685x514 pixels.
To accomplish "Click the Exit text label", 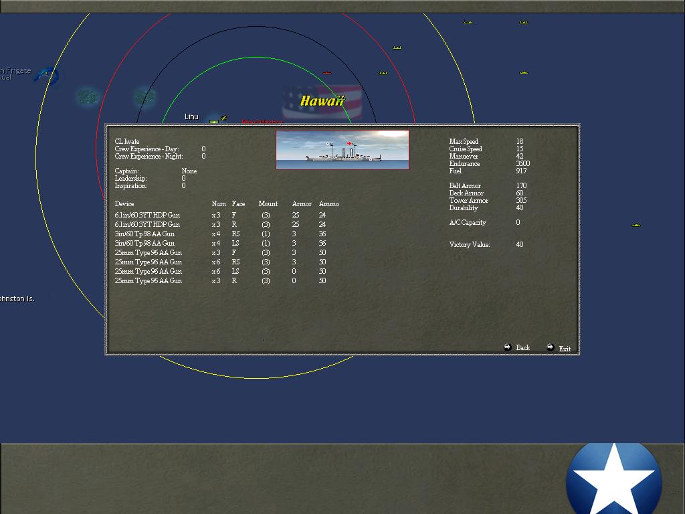I will 565,349.
